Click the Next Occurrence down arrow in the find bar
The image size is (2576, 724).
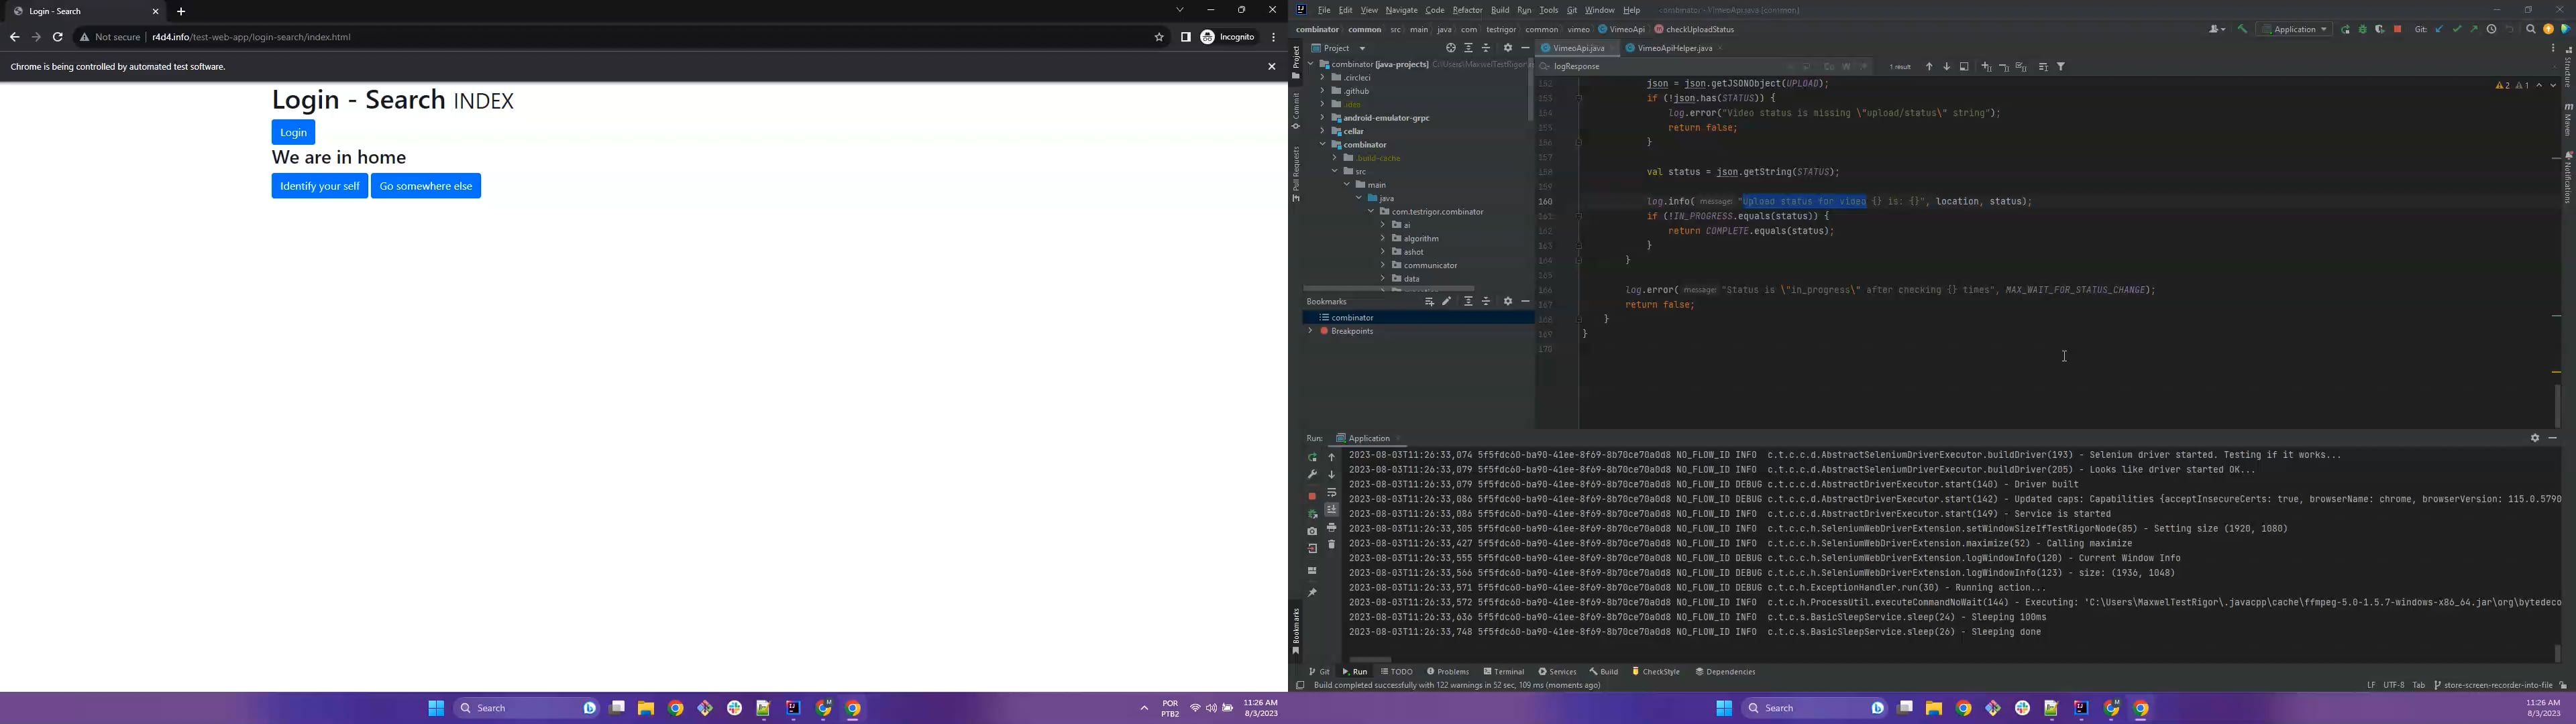[x=1946, y=67]
